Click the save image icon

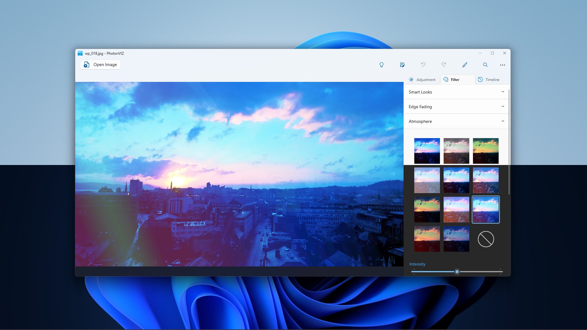402,65
